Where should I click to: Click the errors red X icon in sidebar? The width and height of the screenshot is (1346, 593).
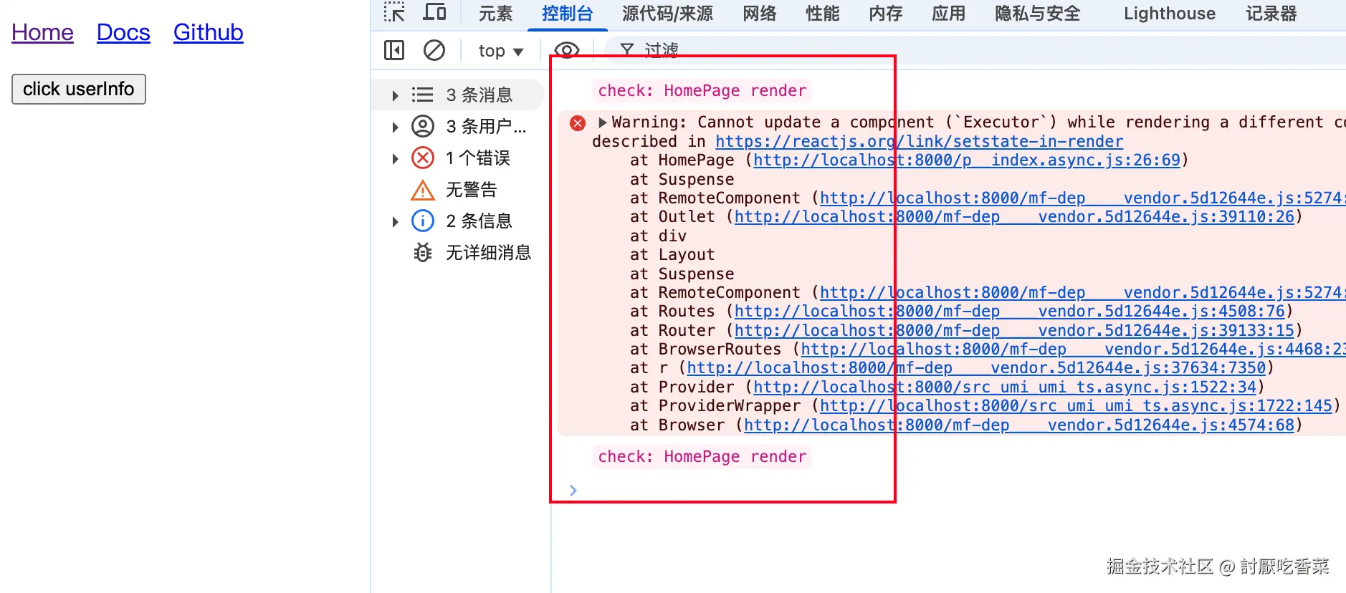(x=423, y=158)
